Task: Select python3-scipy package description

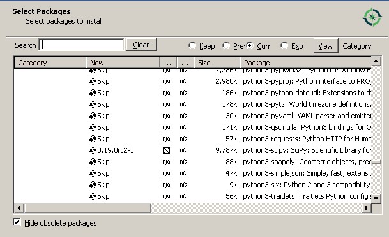Action: click(307, 150)
